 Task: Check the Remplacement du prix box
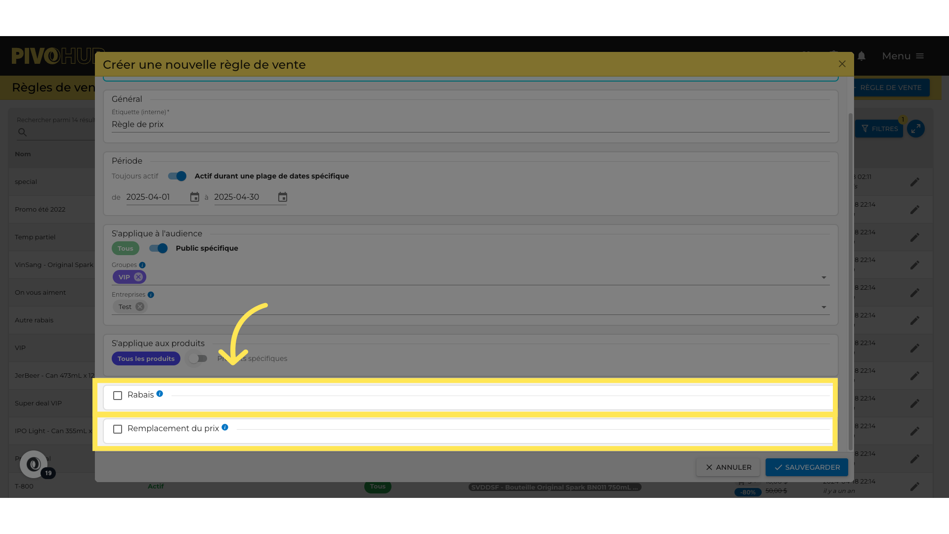118,429
